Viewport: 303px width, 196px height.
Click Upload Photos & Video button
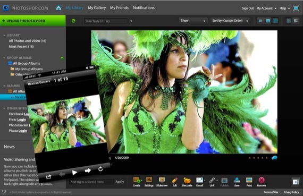(x=33, y=21)
